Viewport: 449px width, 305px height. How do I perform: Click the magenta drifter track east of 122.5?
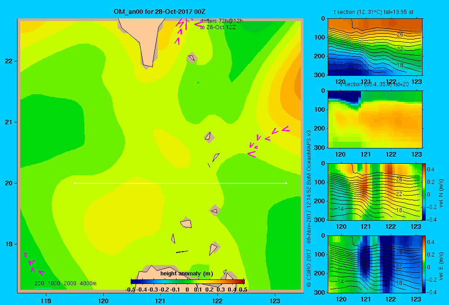(269, 142)
